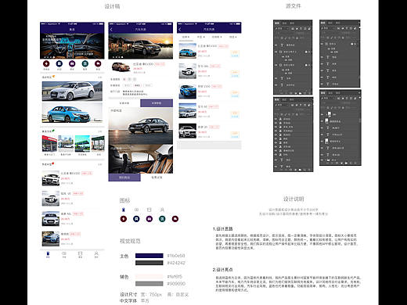This screenshot has height=305, width=407.
Task: Tap the teal round category icon on home screen
Action: [85, 63]
